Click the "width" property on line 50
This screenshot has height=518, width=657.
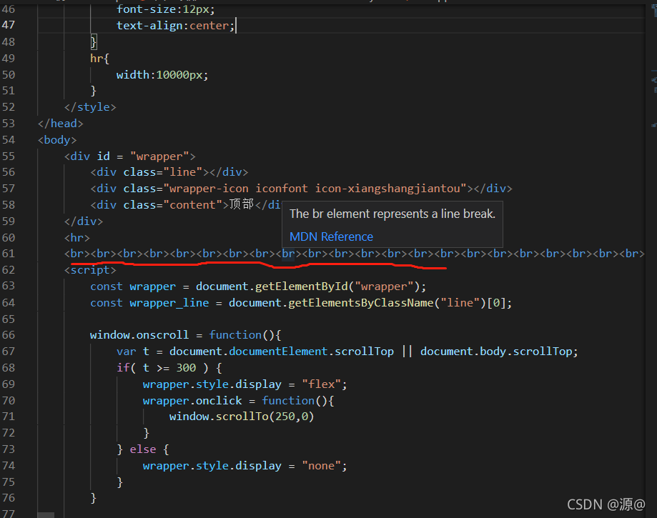click(133, 74)
